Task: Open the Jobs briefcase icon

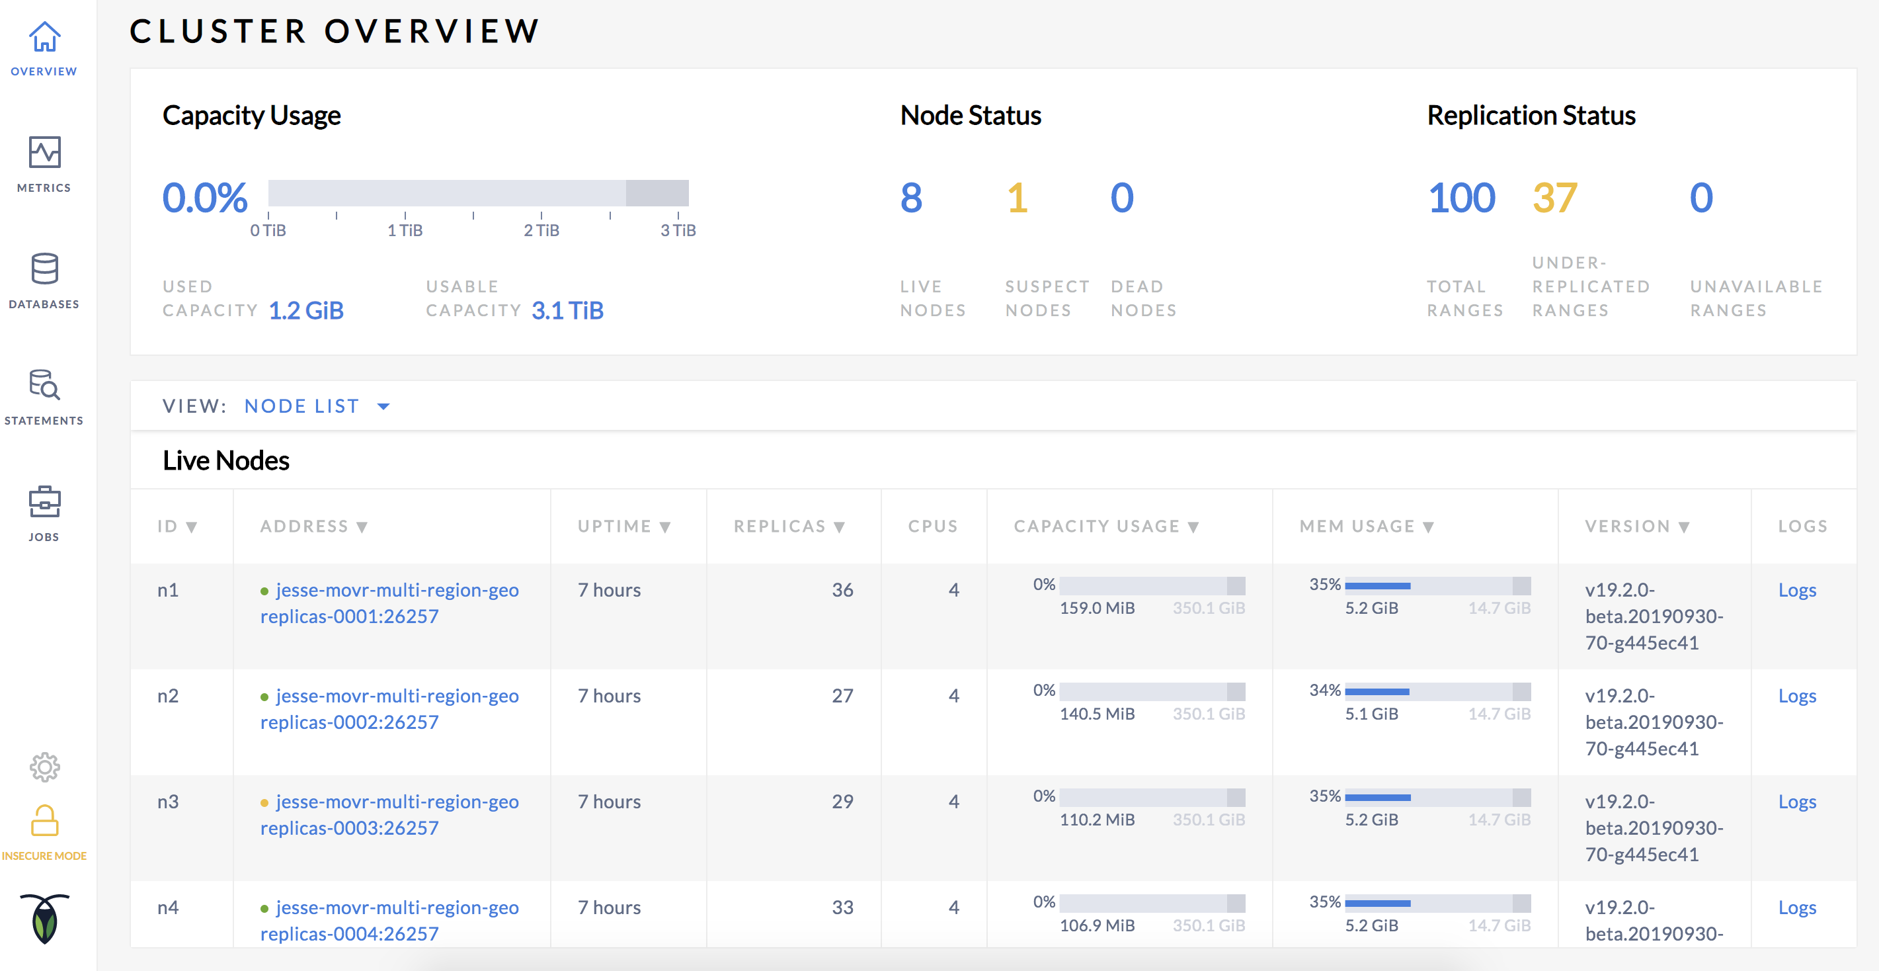Action: [44, 502]
